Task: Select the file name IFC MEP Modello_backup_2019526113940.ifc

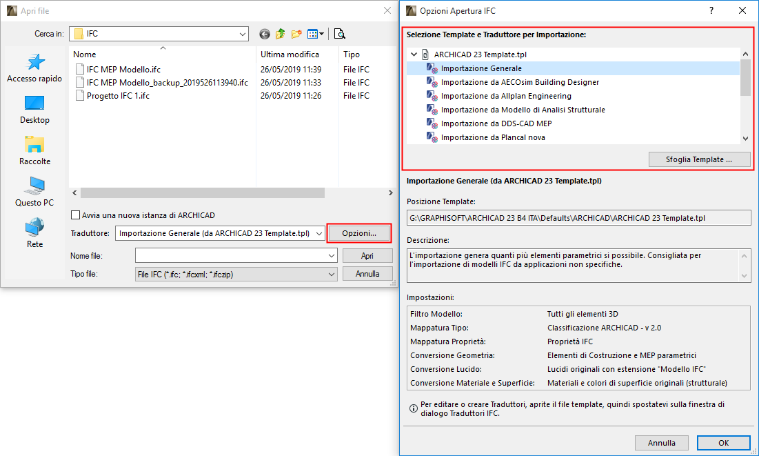Action: (x=168, y=82)
